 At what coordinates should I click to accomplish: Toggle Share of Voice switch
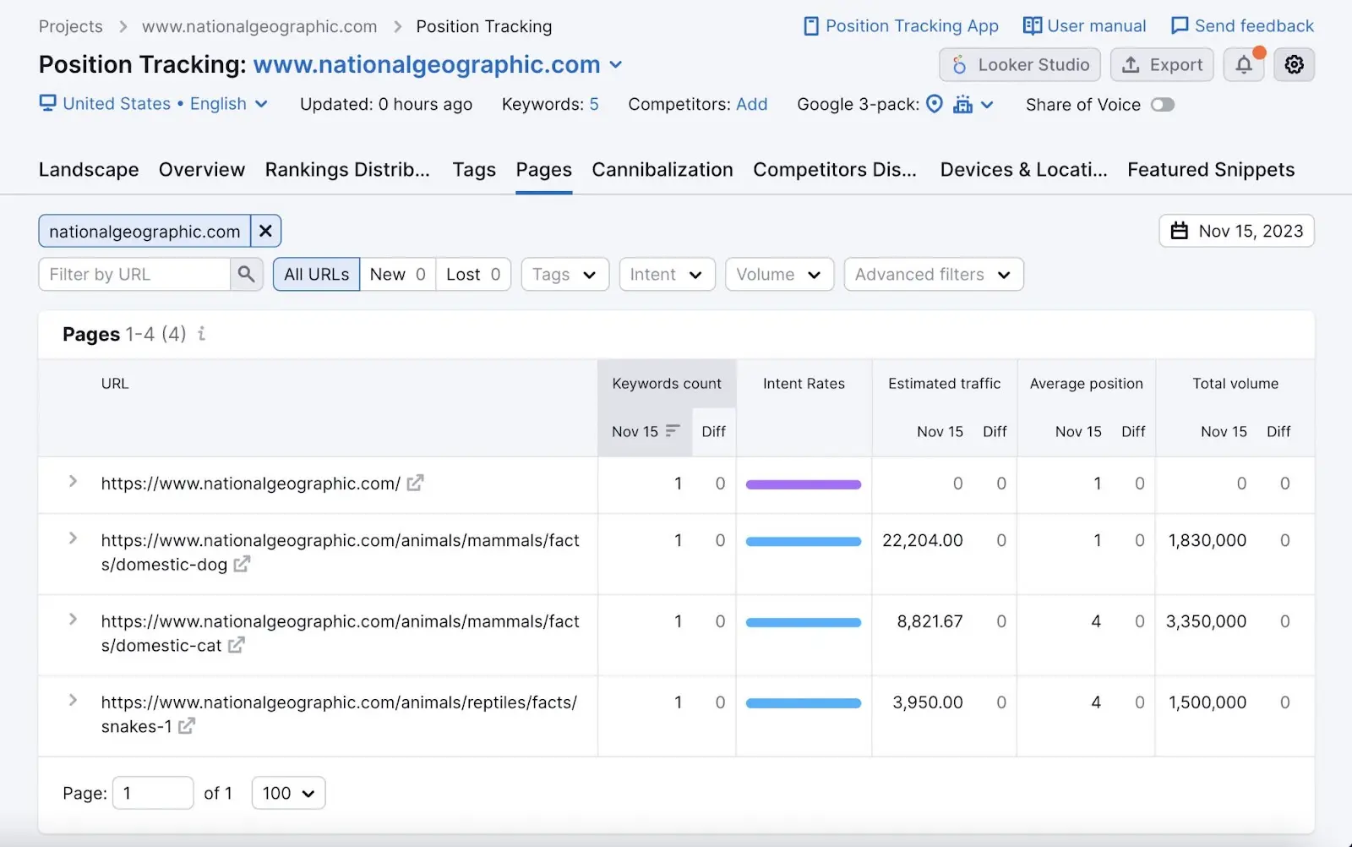[x=1163, y=105]
